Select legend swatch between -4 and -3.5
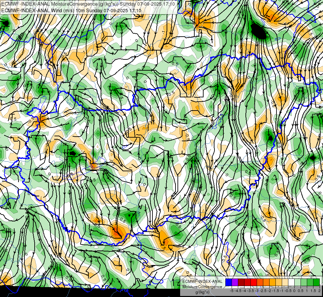Screen dimensions: 323x297 [247, 282]
